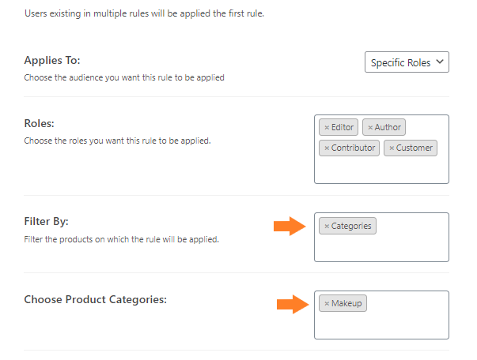Click the Choose Product Categories heading

[x=95, y=299]
